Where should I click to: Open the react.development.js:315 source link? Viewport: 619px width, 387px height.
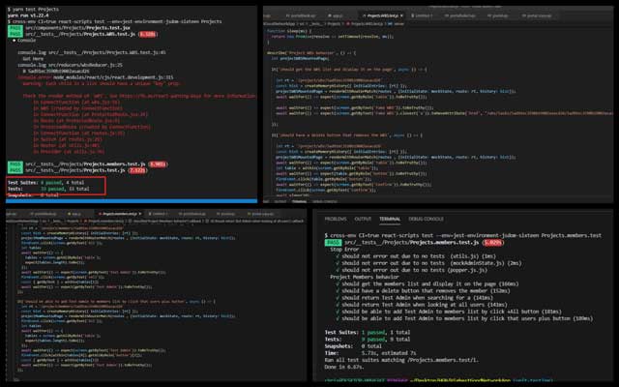point(146,76)
